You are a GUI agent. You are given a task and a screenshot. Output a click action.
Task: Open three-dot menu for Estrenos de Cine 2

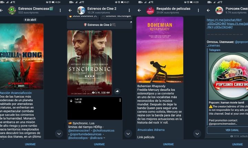tap(129, 10)
